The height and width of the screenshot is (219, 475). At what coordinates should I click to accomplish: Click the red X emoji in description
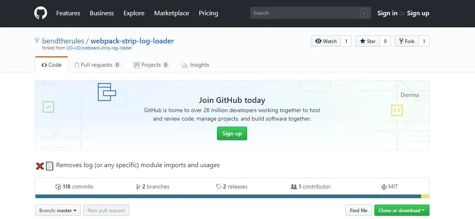tap(40, 166)
